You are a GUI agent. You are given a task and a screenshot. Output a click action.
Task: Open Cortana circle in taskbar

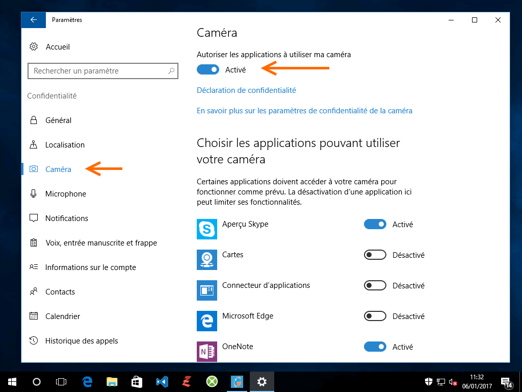point(37,382)
